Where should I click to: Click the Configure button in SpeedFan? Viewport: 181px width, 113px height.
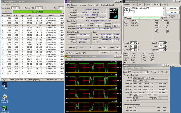click(x=173, y=12)
